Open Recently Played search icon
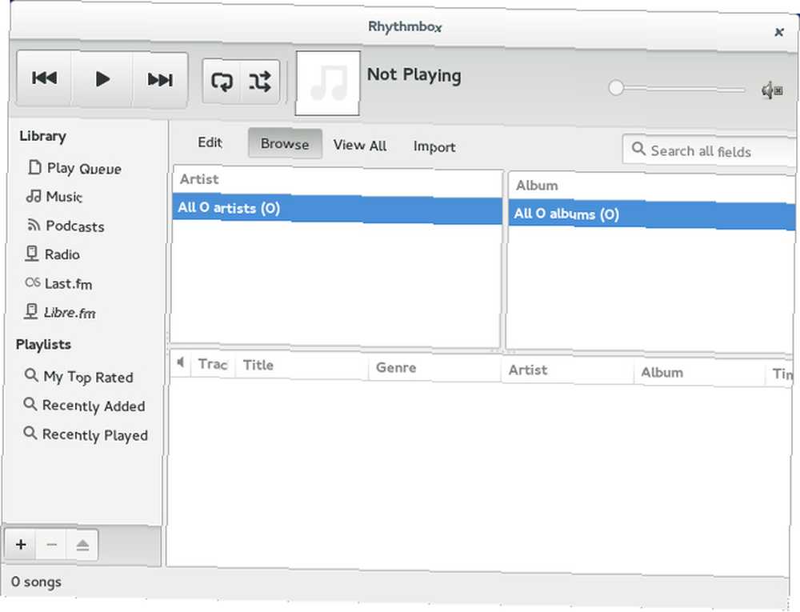Image resolution: width=800 pixels, height=612 pixels. click(30, 433)
